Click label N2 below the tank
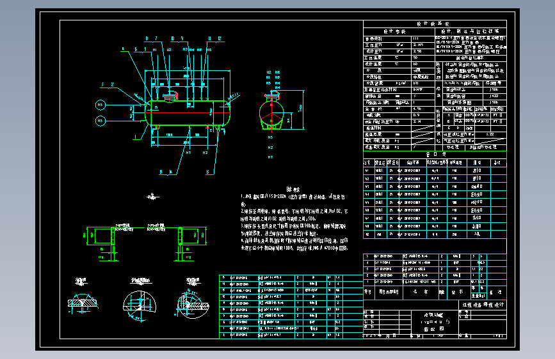This screenshot has height=359, width=555. 205,153
